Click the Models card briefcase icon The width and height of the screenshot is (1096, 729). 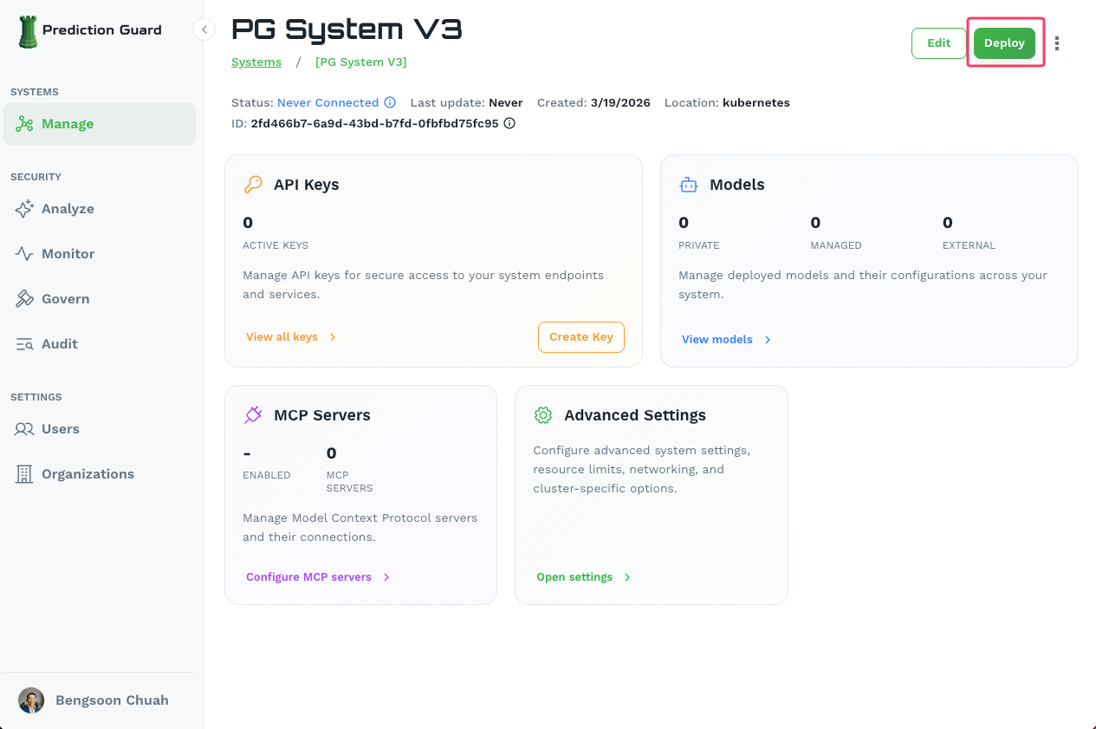pyautogui.click(x=688, y=184)
